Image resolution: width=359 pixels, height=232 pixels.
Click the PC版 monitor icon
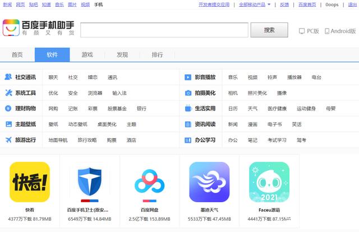point(302,31)
